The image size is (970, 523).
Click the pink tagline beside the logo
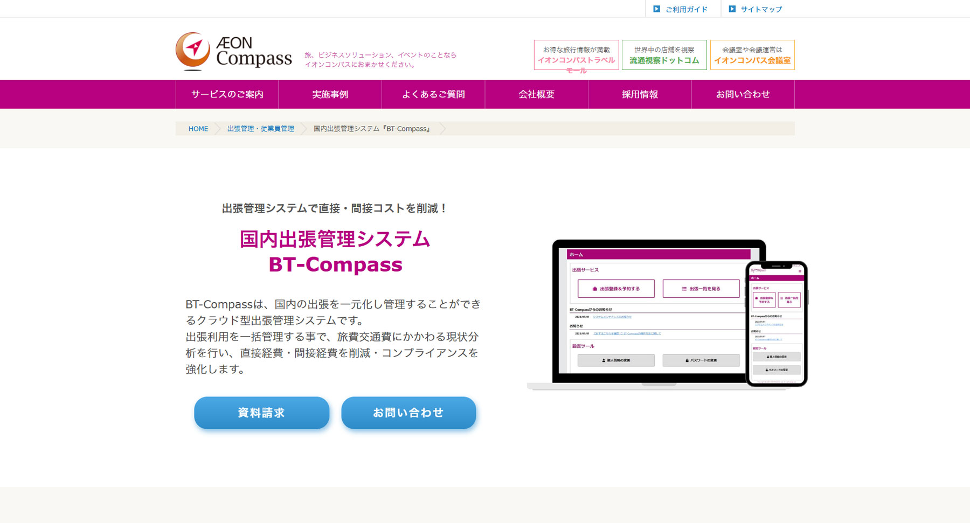[x=380, y=60]
